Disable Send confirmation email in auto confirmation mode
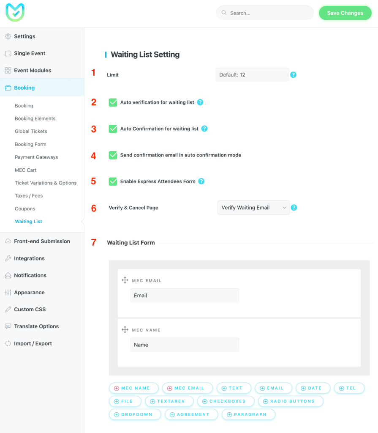Image resolution: width=378 pixels, height=433 pixels. 113,155
